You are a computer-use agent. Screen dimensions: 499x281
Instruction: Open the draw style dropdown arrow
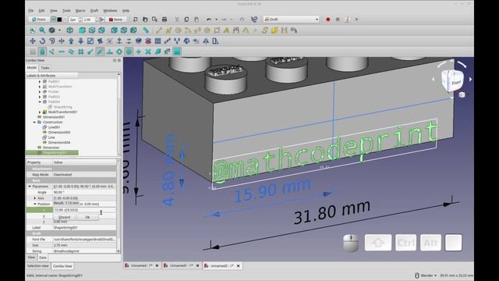point(59,30)
